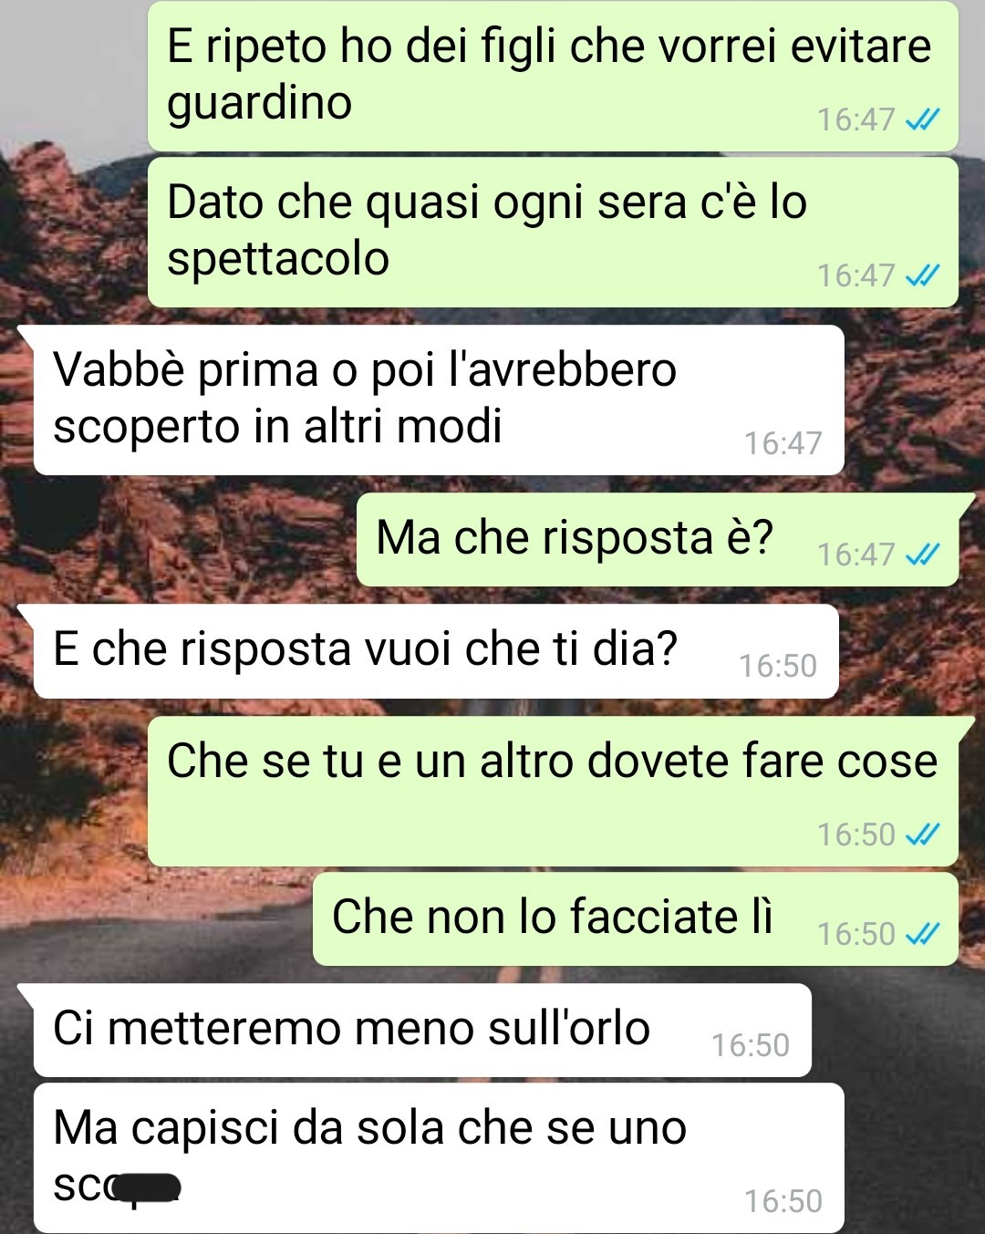Tap the 16:50 timestamp on the last message
Screen dimensions: 985x1234
(x=783, y=1201)
